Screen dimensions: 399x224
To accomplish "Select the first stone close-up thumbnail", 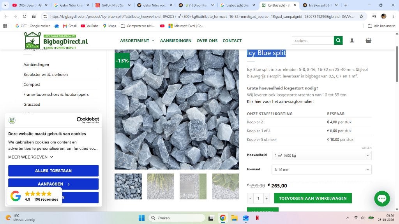I will click(x=128, y=186).
